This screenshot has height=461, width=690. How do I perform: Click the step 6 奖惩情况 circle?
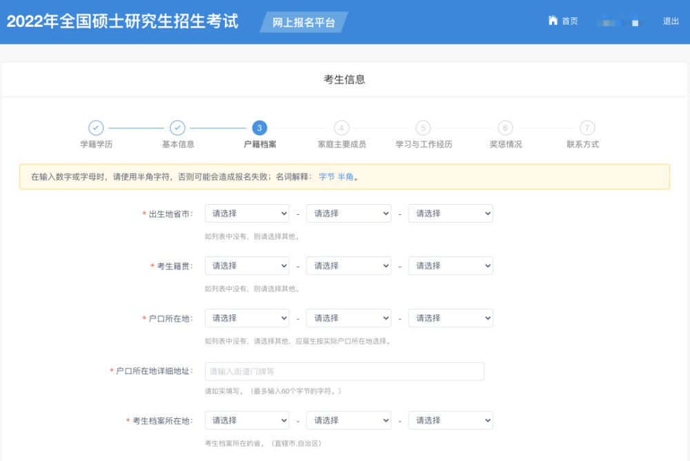pos(505,128)
